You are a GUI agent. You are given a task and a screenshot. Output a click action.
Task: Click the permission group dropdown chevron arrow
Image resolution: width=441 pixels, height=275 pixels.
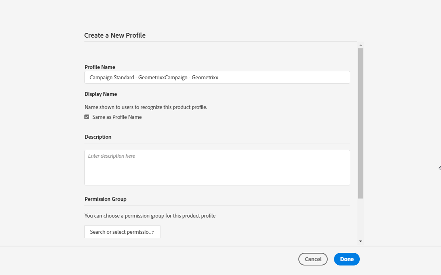point(153,232)
